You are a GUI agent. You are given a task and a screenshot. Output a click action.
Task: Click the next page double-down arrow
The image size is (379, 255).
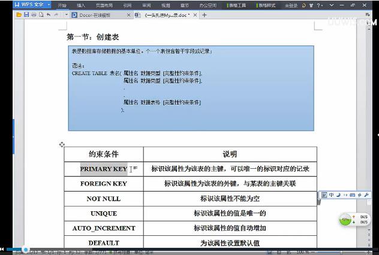369,245
